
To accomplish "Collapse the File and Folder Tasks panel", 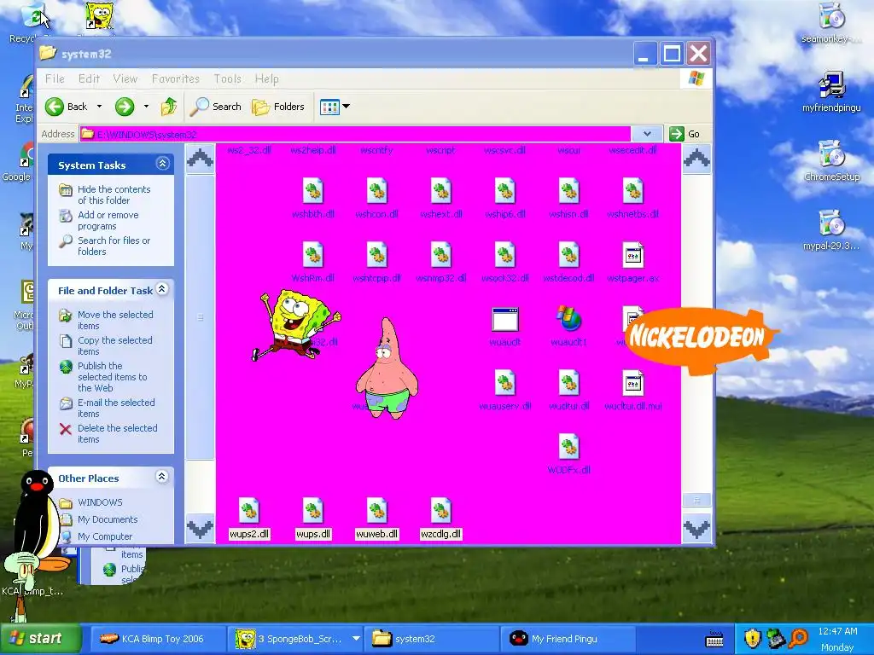I will tap(161, 288).
